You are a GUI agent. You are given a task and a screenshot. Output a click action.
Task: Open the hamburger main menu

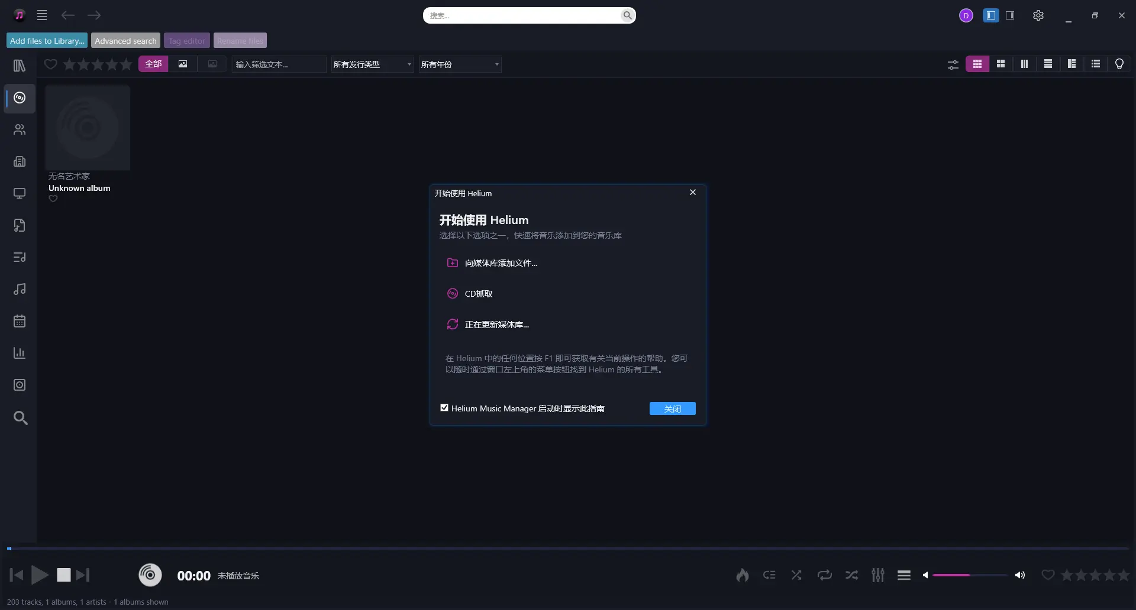[x=42, y=15]
